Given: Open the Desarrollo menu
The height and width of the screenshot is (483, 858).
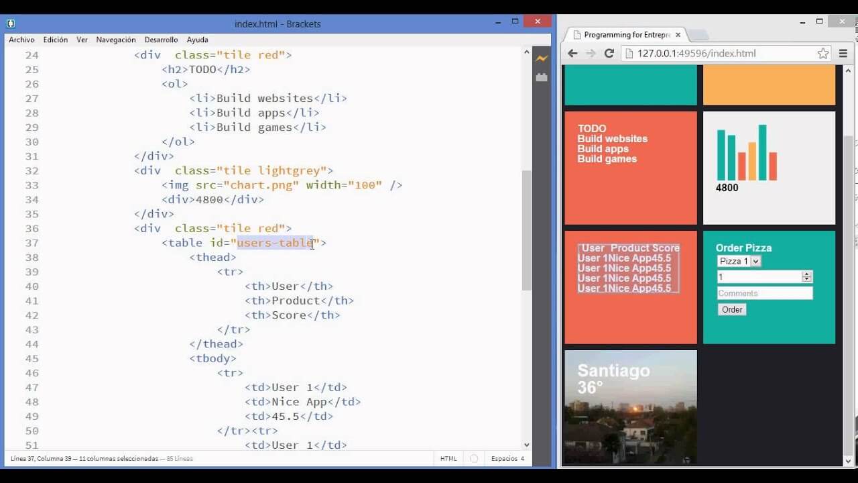Looking at the screenshot, I should 161,40.
